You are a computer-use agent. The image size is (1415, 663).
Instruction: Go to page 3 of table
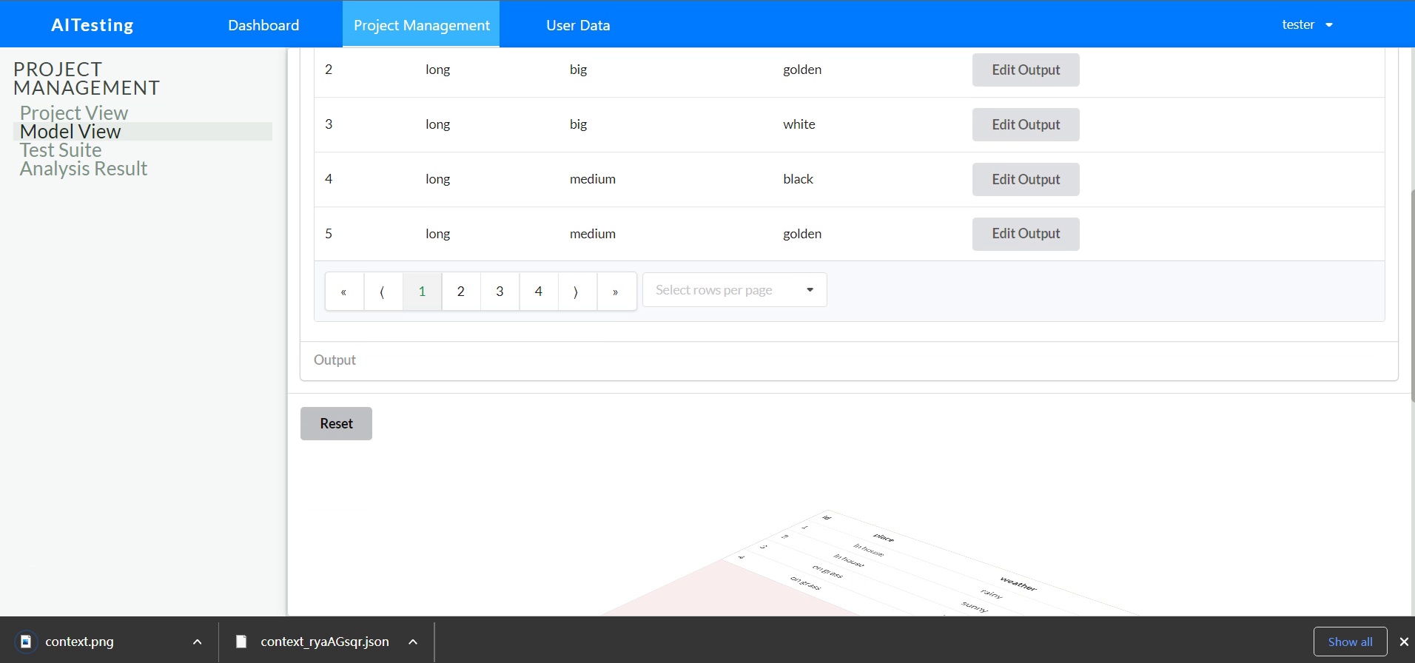click(500, 292)
